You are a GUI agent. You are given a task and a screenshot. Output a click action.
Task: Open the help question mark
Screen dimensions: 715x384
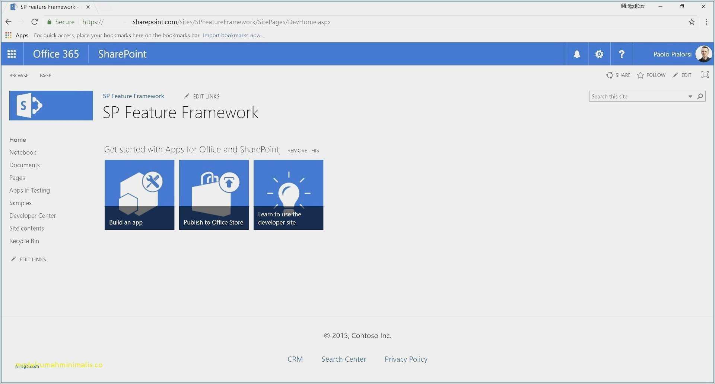622,54
